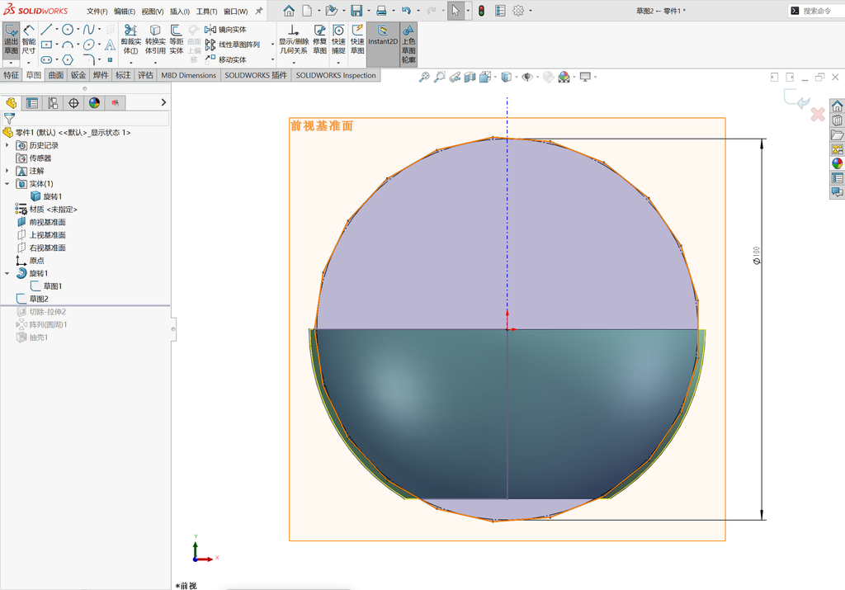Screen dimensions: 845x590
Task: Click Repair Sketch (修复草图) tool
Action: 319,40
